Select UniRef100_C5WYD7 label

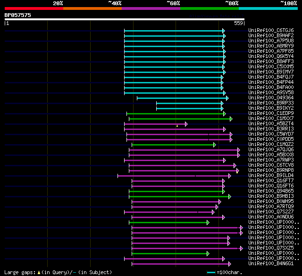[x=271, y=134]
